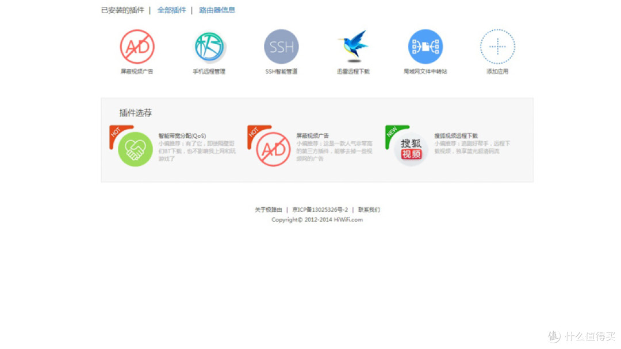Image resolution: width=621 pixels, height=349 pixels.
Task: Click the 智能带宽分配(QoS) title text
Action: pyautogui.click(x=182, y=135)
